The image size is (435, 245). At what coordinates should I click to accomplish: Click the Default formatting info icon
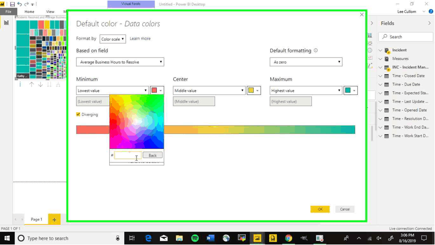click(x=316, y=50)
